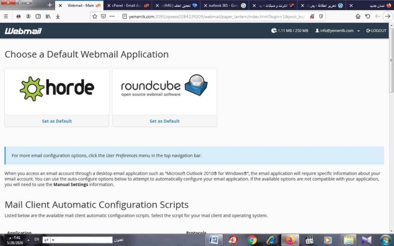394x246 pixels.
Task: Click the 'Choose a Default Webmail Application' heading
Action: tap(87, 54)
